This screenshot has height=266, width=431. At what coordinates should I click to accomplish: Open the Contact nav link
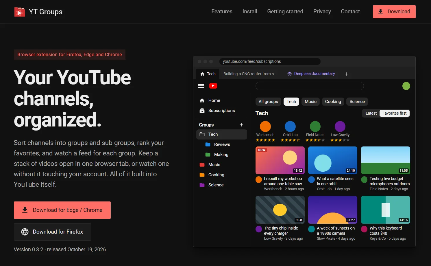point(350,12)
